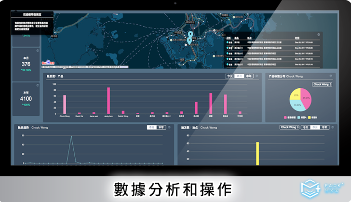351x202 pixels.
Task: Click the 产品标签分布 Chuck Wong panel title
Action: click(x=286, y=76)
